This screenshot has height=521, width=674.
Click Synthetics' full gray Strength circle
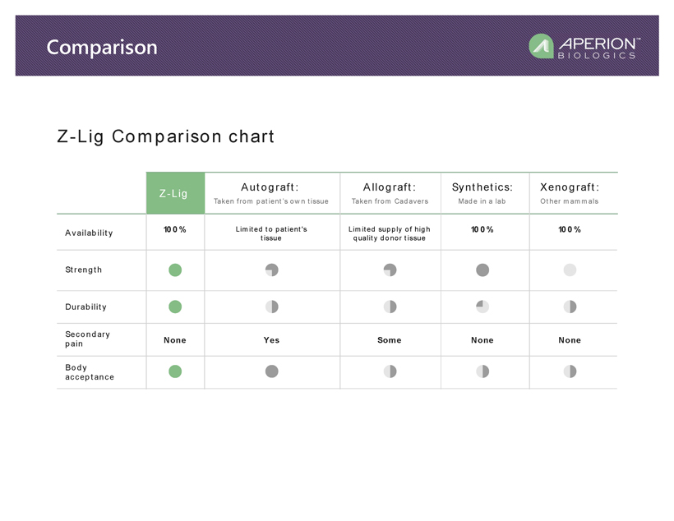[482, 270]
